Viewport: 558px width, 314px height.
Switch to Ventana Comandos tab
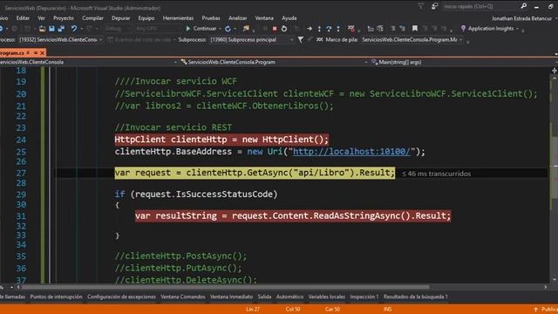[x=183, y=297]
